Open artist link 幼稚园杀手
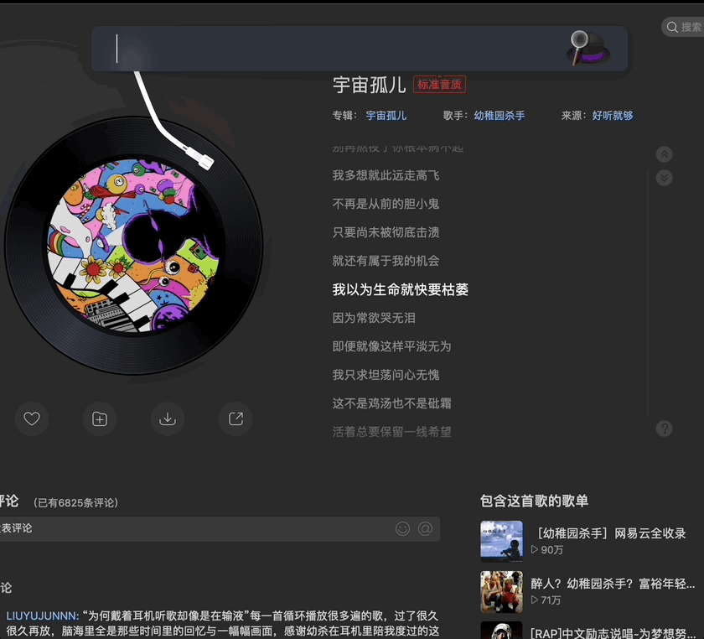 pos(500,116)
